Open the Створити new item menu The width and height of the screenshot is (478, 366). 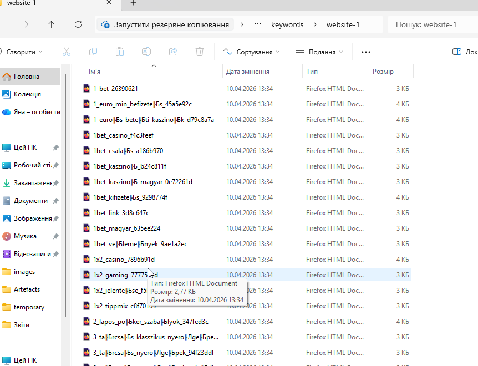(21, 52)
